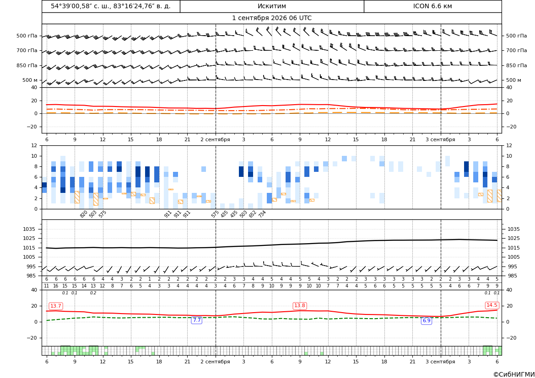The width and height of the screenshot is (535, 378).
Task: Click the coordinates header cell 54°39′00,58″
Action: (x=111, y=6)
